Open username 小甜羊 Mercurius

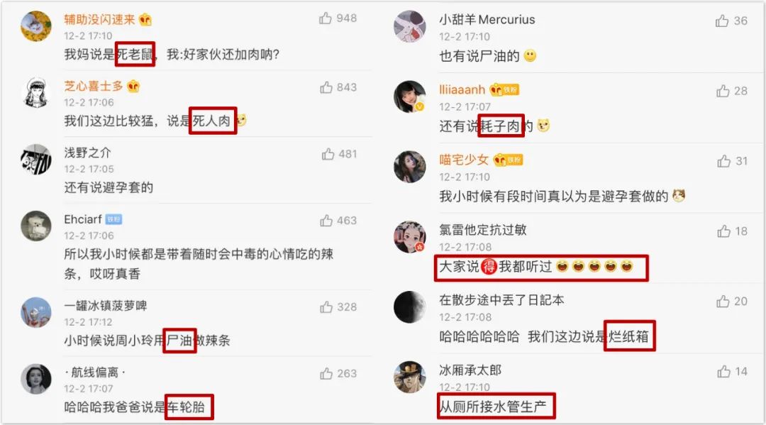tap(487, 20)
